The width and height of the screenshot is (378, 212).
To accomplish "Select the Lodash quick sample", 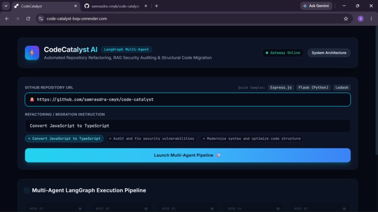I will (x=342, y=88).
